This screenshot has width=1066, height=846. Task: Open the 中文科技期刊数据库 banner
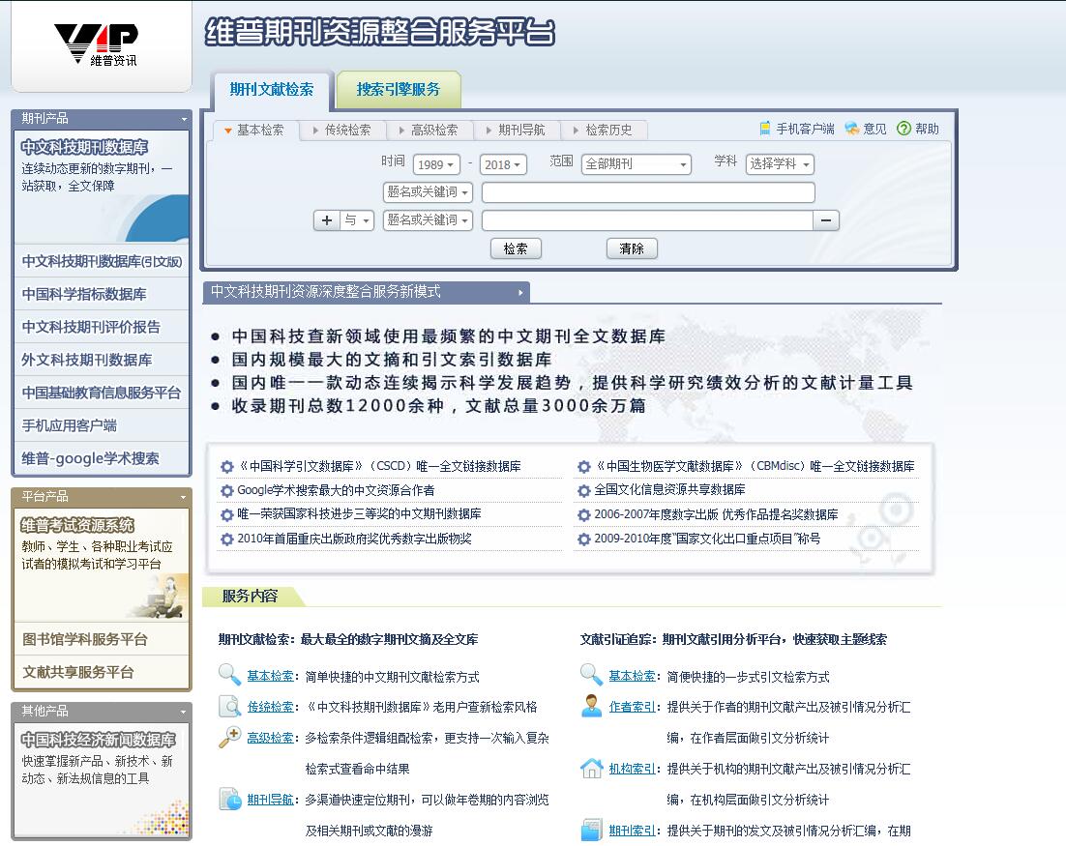coord(102,187)
